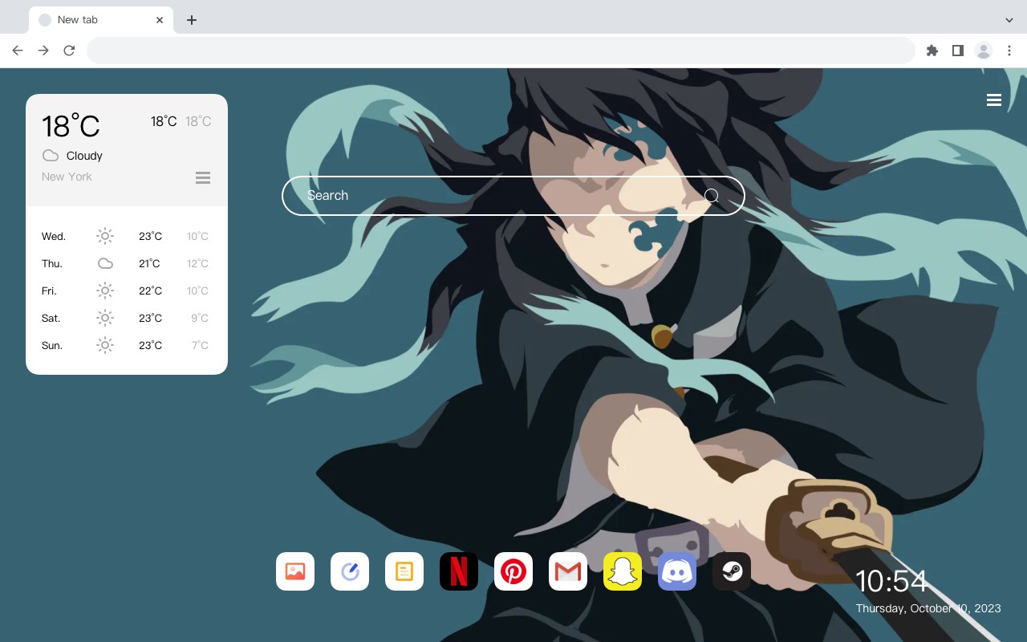This screenshot has height=642, width=1027.
Task: Open the blue check task shortcut
Action: (x=350, y=571)
